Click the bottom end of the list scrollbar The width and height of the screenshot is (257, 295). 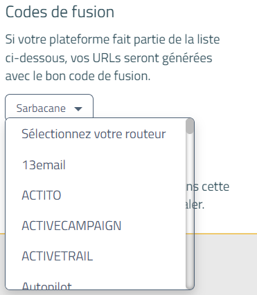point(190,285)
